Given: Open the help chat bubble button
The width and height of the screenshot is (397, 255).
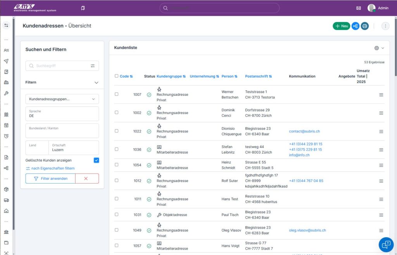Looking at the screenshot, I should [386, 245].
